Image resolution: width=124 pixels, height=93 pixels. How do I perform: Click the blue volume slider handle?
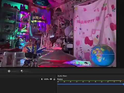tap(123, 84)
